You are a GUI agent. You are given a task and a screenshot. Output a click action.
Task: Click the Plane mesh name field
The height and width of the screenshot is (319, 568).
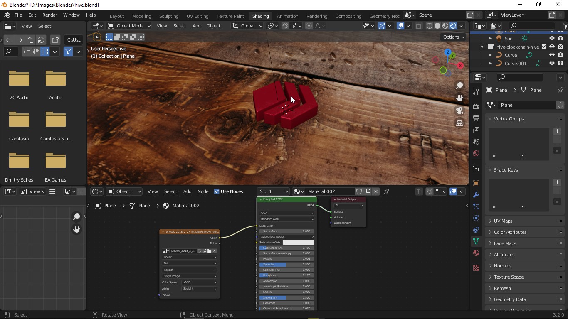click(x=526, y=105)
